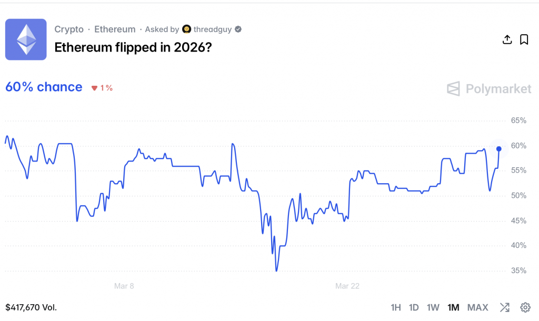Image resolution: width=539 pixels, height=321 pixels.
Task: Click the crossed-arrows icon beside MAX
Action: pos(504,307)
